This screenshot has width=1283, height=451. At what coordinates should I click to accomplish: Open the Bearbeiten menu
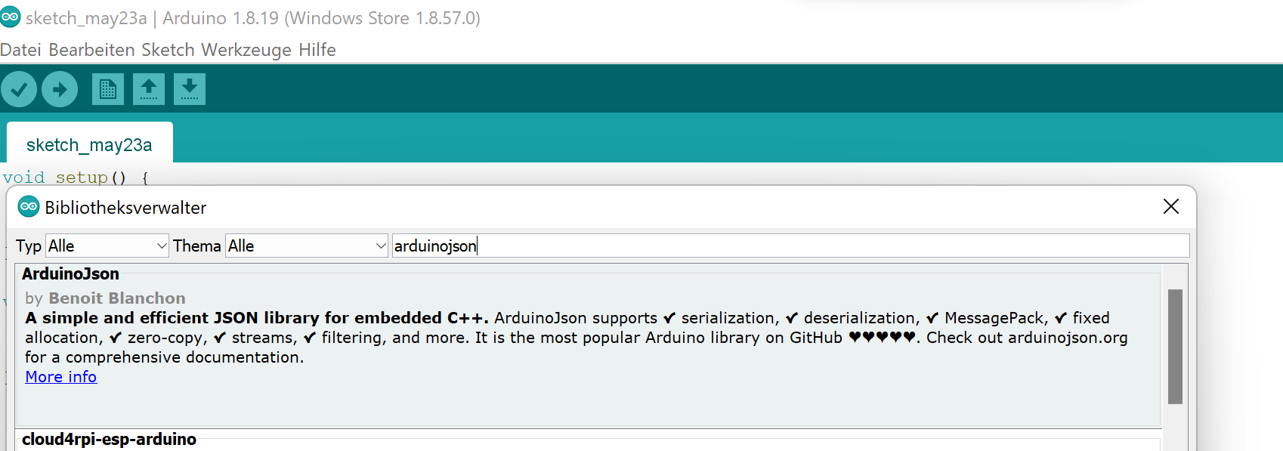coord(91,50)
